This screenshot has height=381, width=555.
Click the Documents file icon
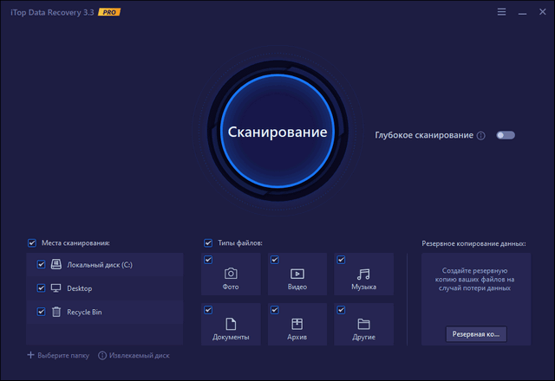231,324
